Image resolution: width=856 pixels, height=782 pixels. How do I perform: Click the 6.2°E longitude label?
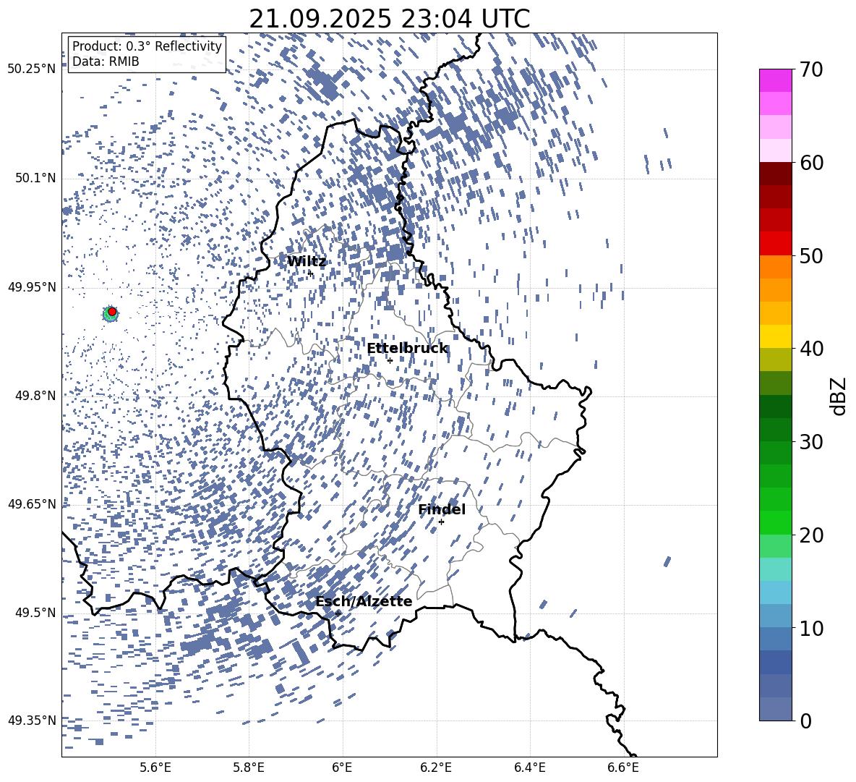click(436, 768)
